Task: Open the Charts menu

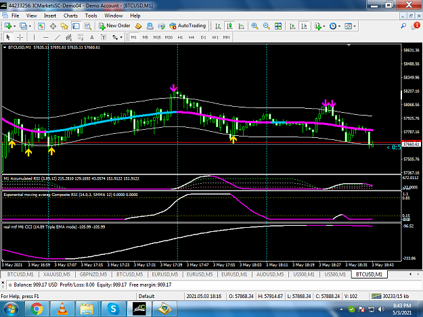Action: click(70, 16)
